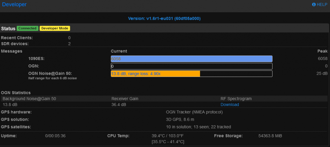Click the GPS solution 3D GPS value
Screen dimensions: 330x147
(x=180, y=120)
